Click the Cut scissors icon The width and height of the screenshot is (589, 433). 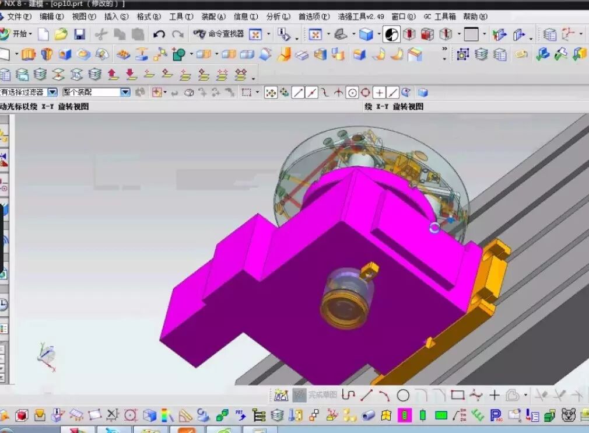(x=101, y=34)
